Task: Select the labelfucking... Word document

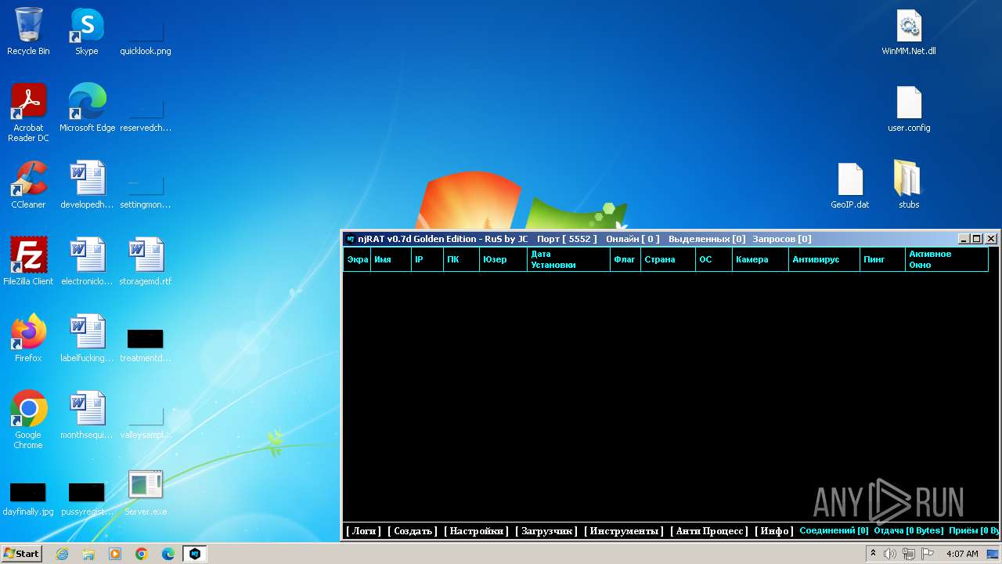Action: coord(87,338)
